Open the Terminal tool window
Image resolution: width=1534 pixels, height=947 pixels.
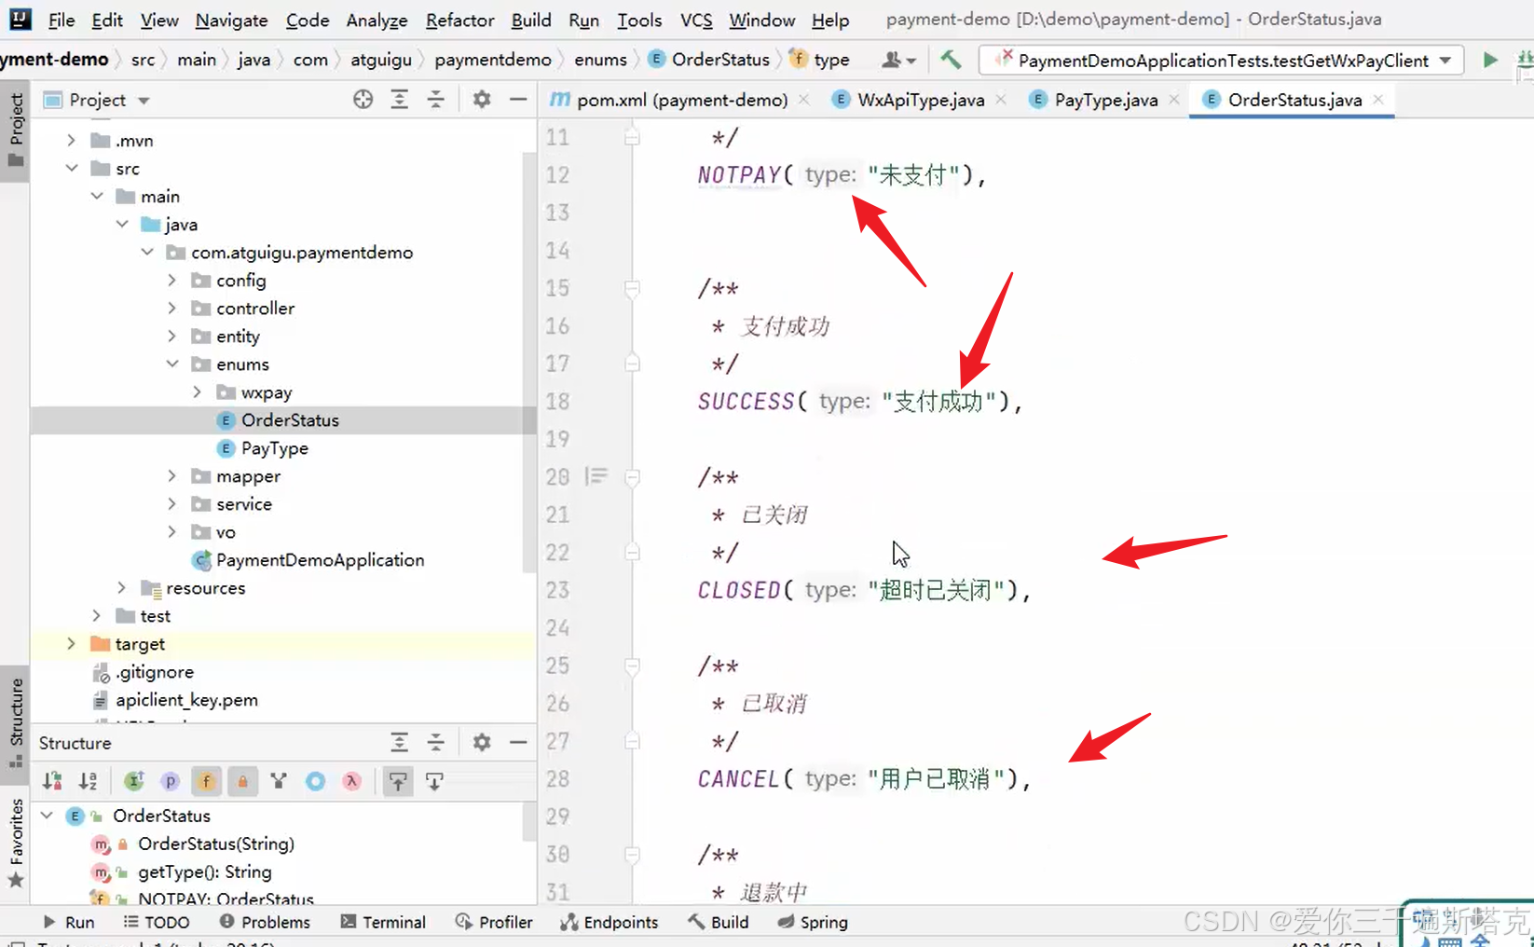click(383, 922)
